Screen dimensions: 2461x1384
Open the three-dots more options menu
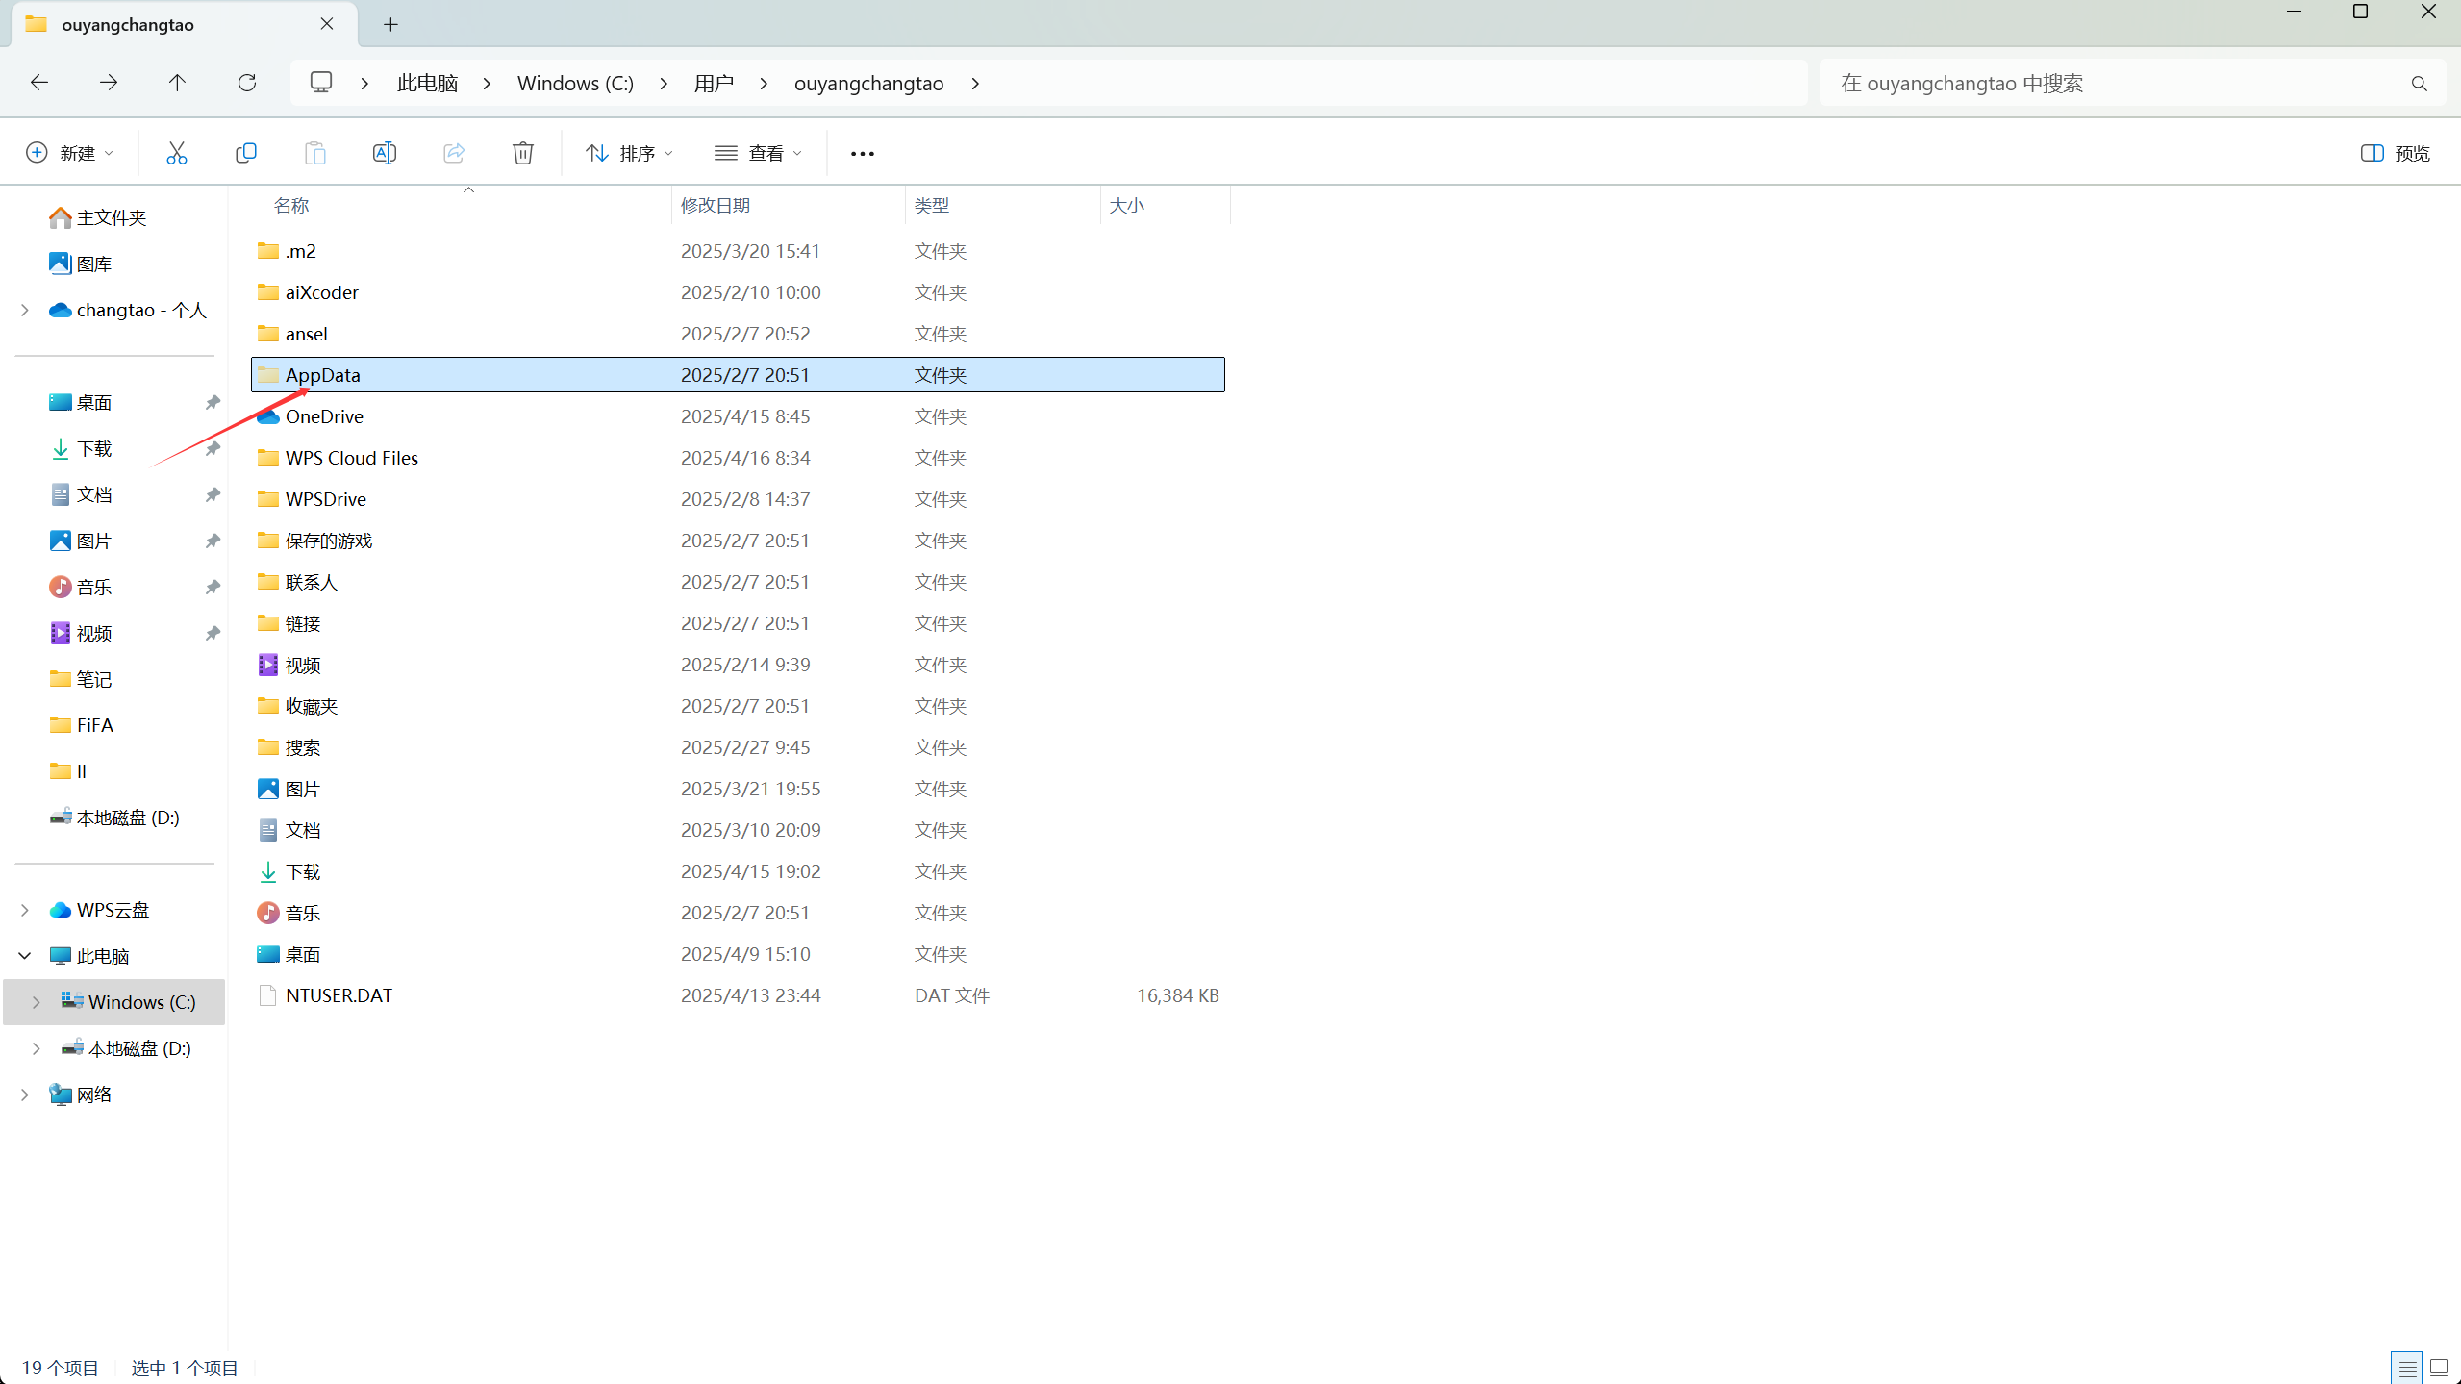[862, 153]
